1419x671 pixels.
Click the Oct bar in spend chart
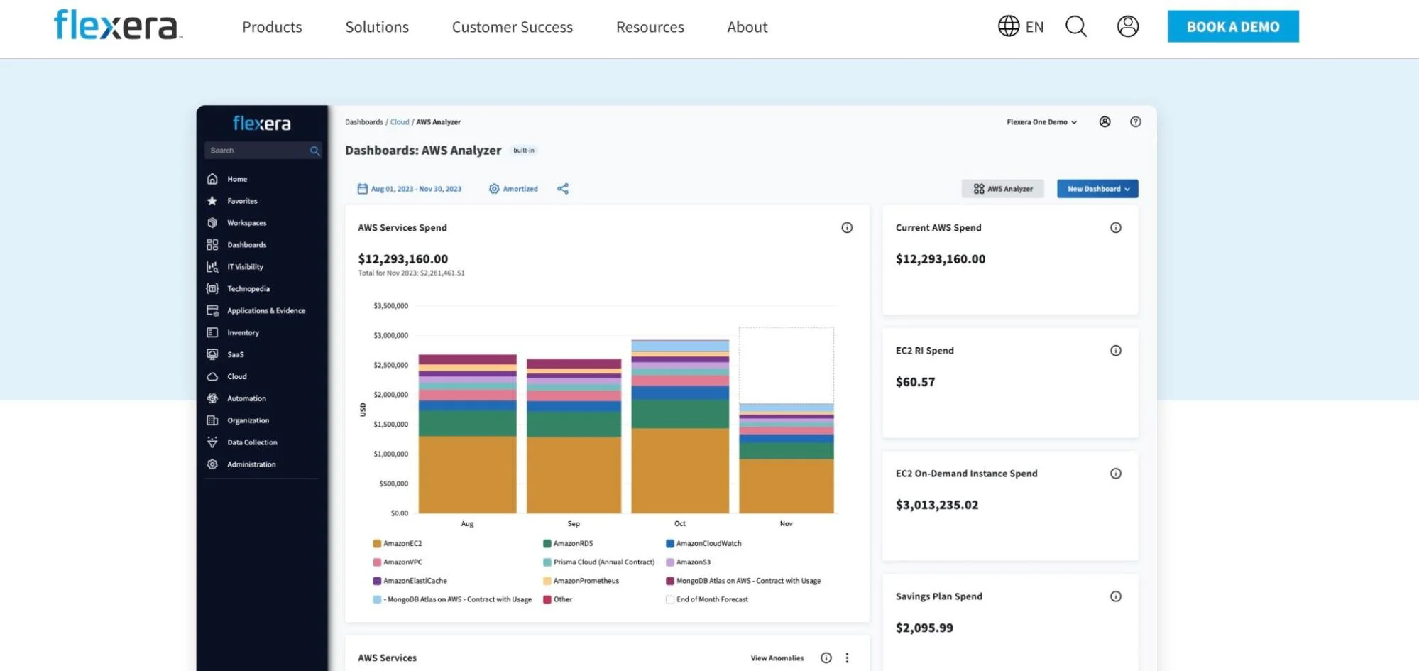coord(680,427)
